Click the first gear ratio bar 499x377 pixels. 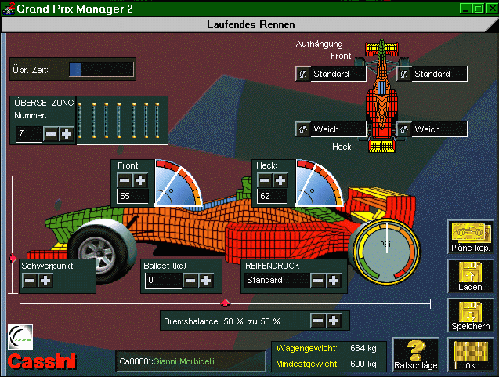click(80, 121)
